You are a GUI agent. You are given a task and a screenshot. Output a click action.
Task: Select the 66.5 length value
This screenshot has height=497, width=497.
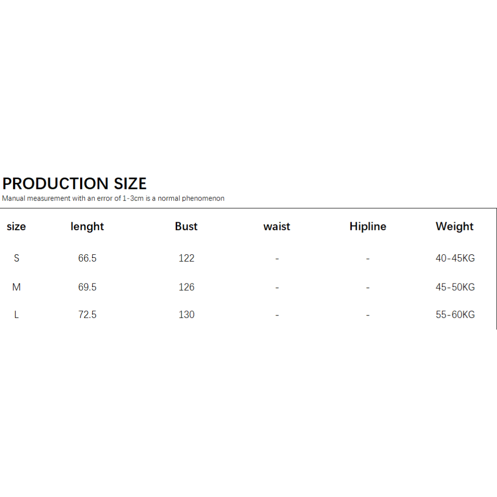click(x=87, y=258)
